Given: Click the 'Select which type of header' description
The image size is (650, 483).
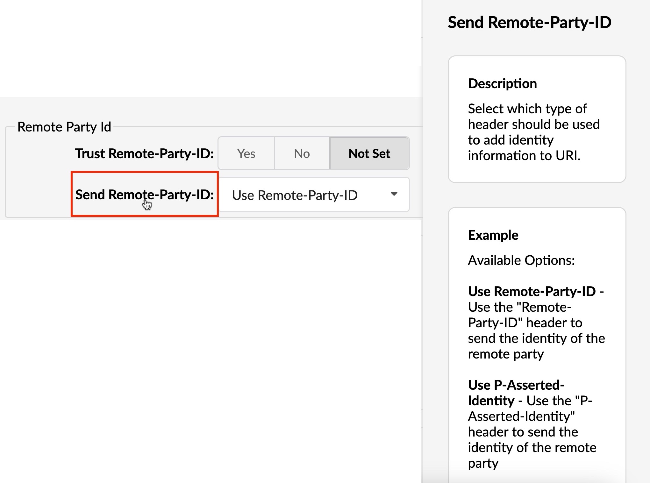Looking at the screenshot, I should (x=534, y=132).
